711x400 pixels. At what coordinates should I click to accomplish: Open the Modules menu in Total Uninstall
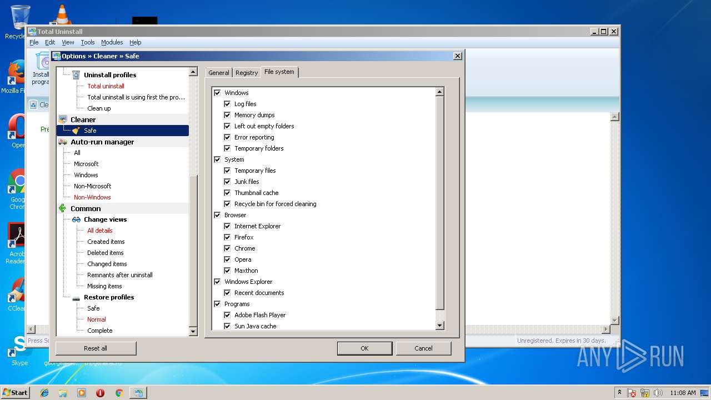pyautogui.click(x=112, y=42)
